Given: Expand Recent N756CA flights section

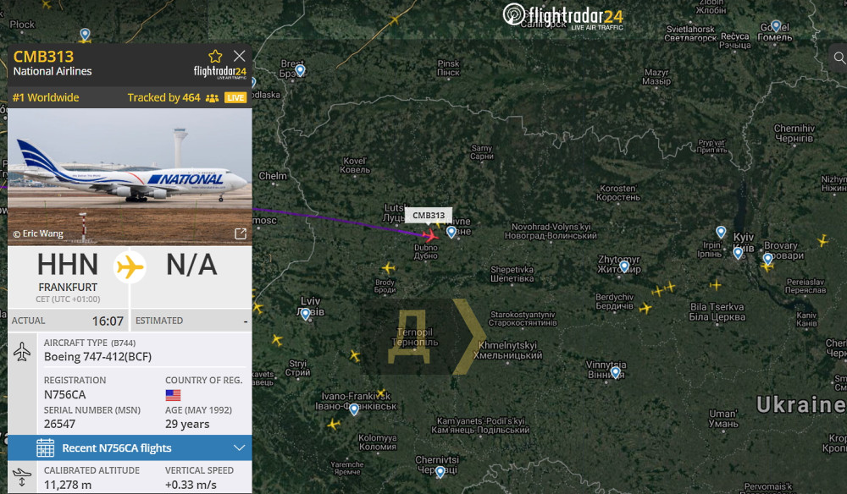Looking at the screenshot, I should (x=240, y=447).
